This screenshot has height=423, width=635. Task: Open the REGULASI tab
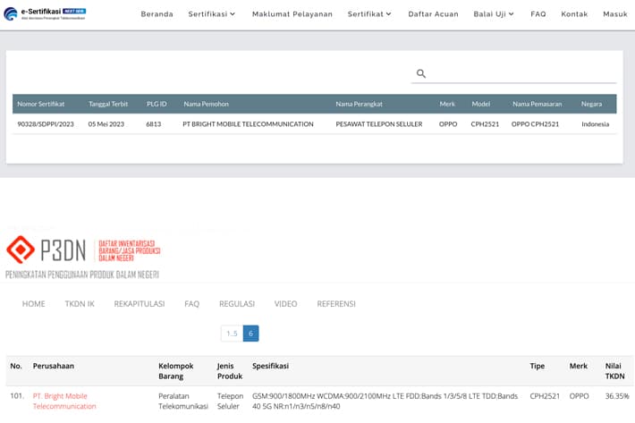pyautogui.click(x=237, y=304)
